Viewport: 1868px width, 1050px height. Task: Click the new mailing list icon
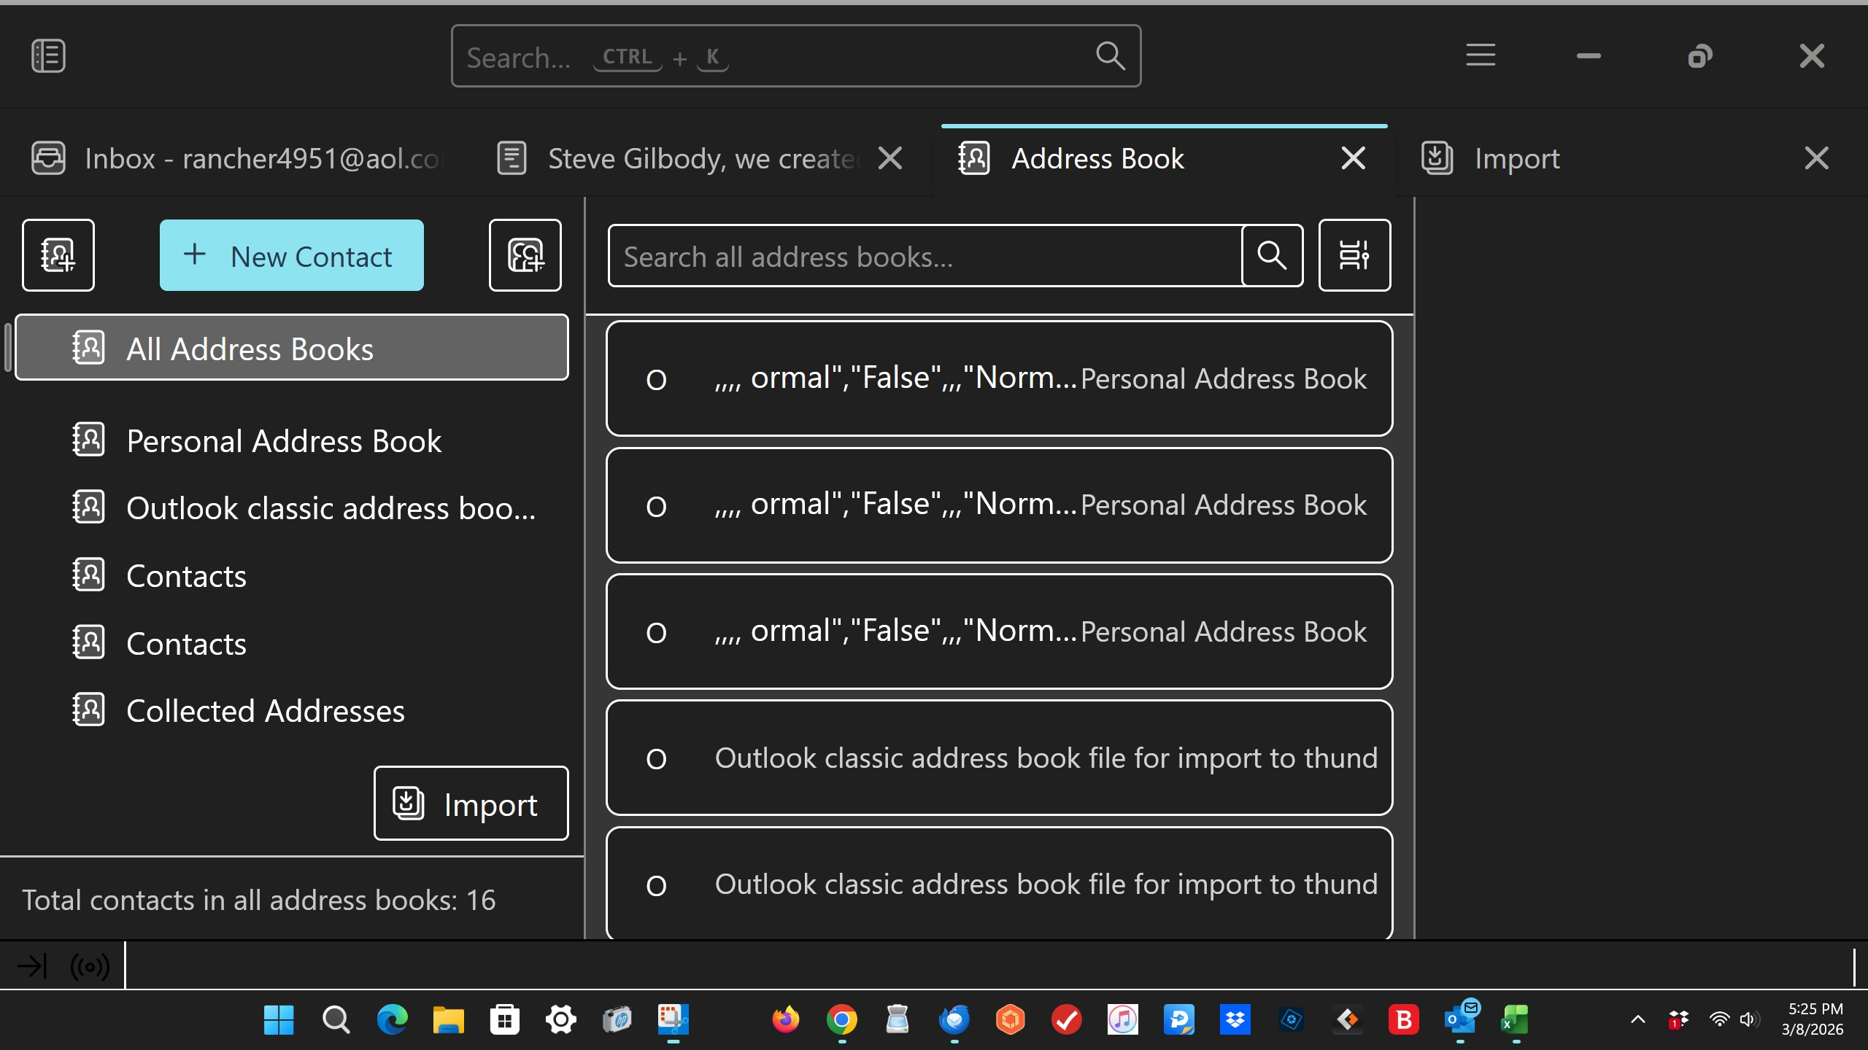point(525,255)
